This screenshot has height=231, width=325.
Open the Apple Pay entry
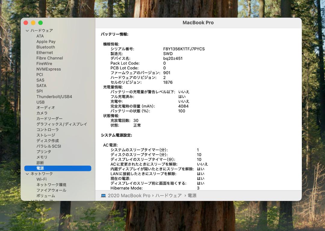[46, 42]
